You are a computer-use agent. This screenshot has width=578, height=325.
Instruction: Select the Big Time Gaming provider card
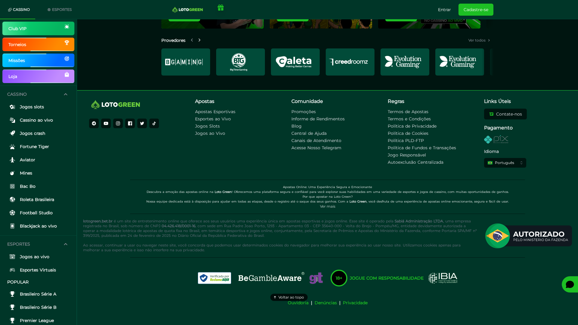241,62
